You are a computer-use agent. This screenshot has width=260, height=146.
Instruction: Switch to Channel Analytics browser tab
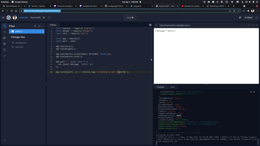(x=65, y=6)
